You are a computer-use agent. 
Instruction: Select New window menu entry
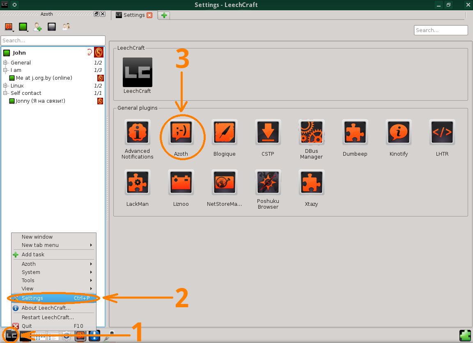pyautogui.click(x=54, y=237)
